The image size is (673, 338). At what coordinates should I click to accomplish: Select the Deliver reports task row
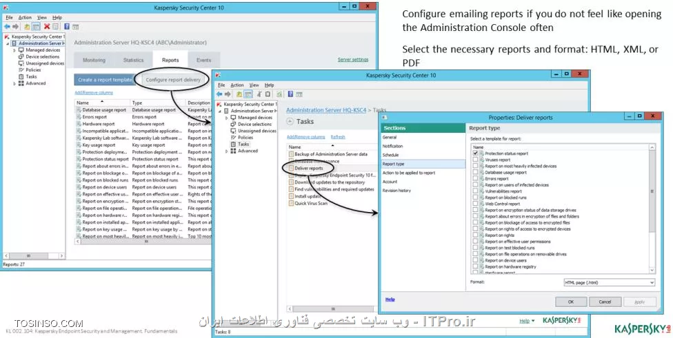click(x=332, y=169)
